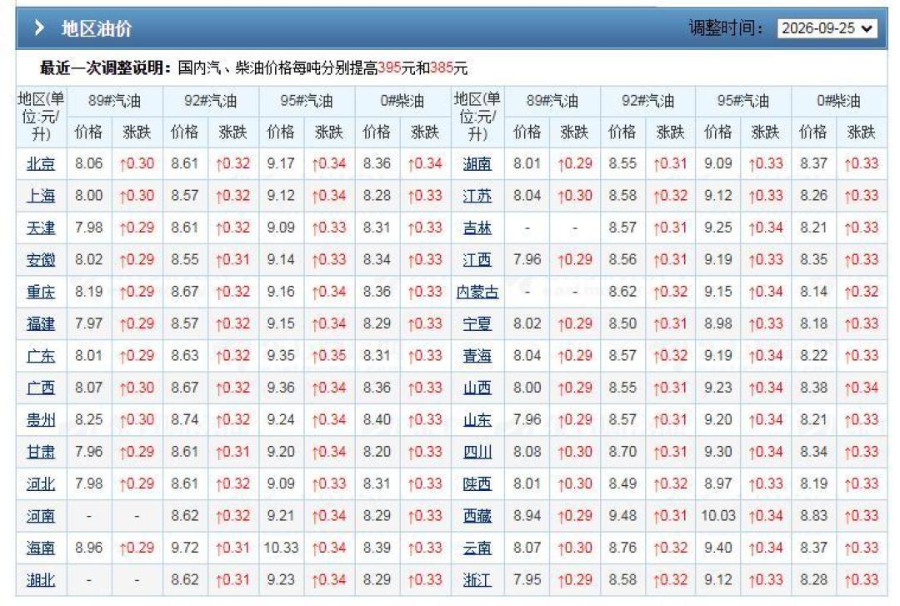This screenshot has width=900, height=606.
Task: Open the 重庆 region link
Action: click(x=41, y=292)
